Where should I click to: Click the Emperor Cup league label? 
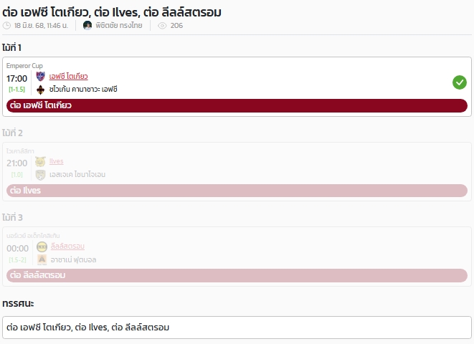[x=24, y=65]
